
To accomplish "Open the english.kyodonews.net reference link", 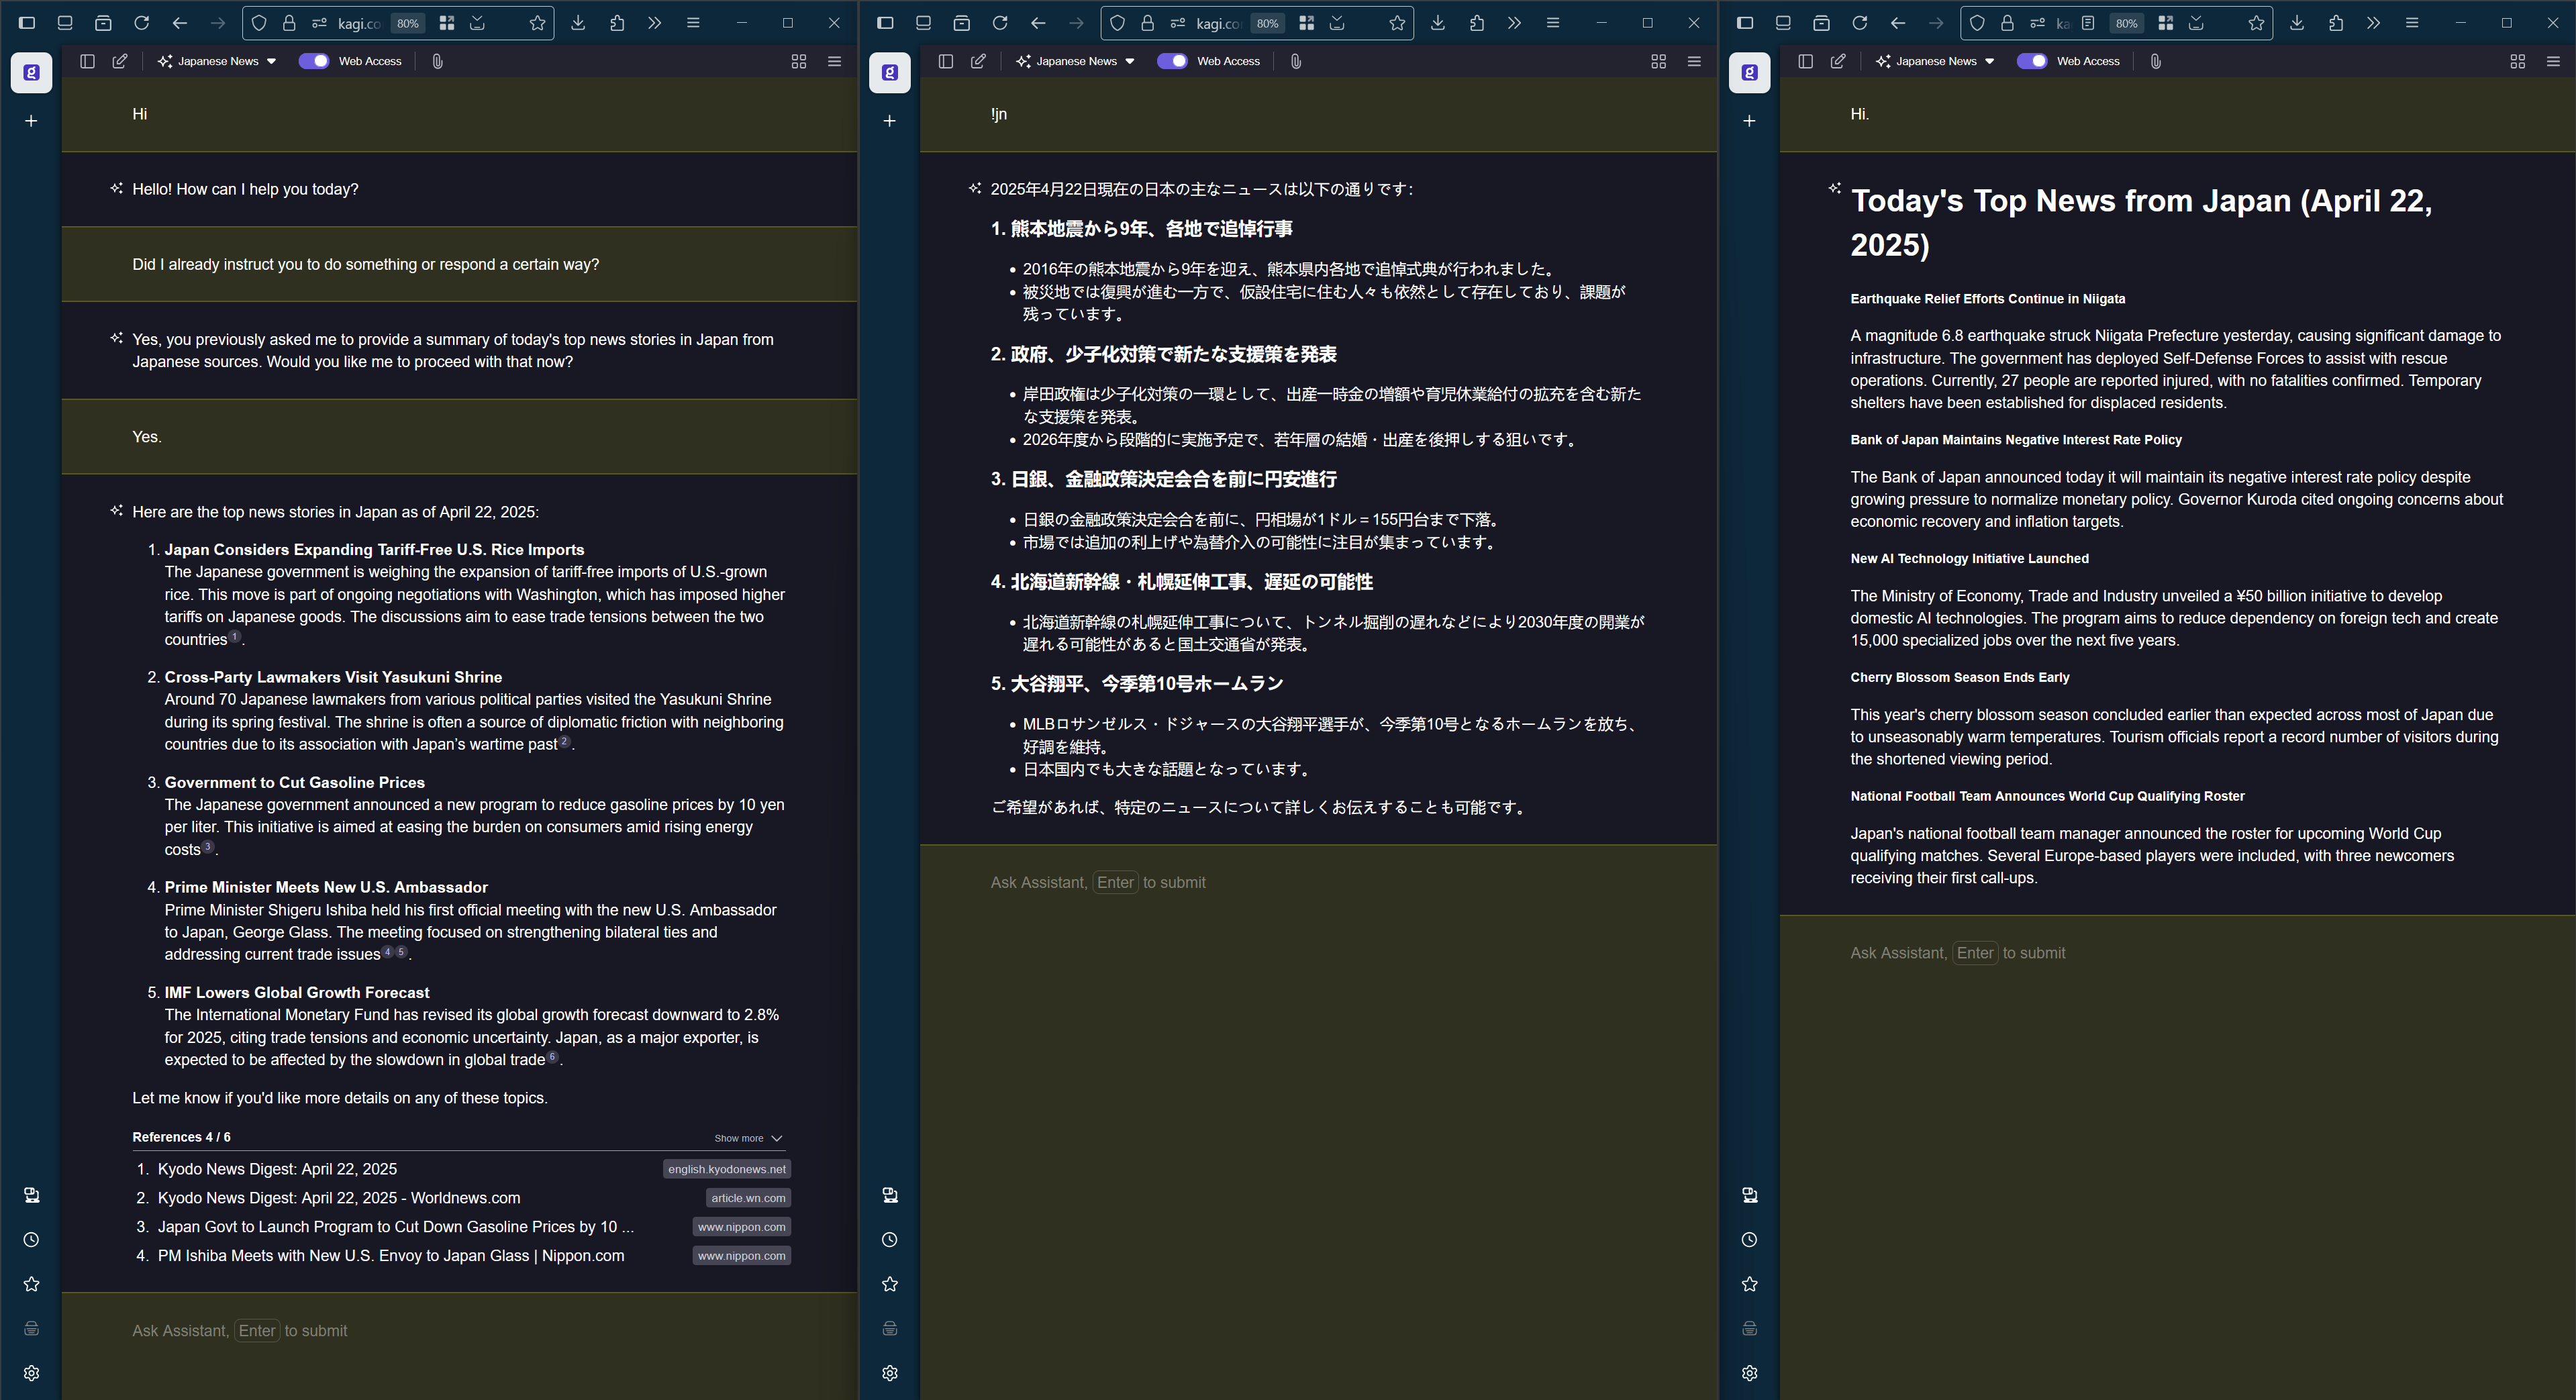I will [x=727, y=1169].
